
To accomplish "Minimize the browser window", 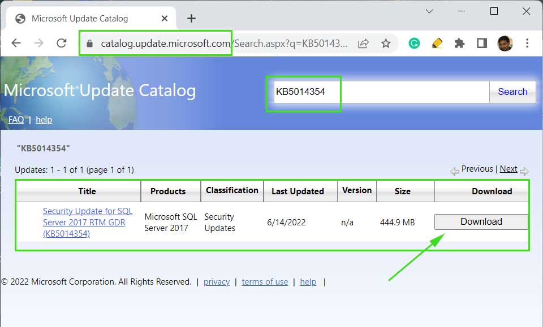I will (462, 11).
